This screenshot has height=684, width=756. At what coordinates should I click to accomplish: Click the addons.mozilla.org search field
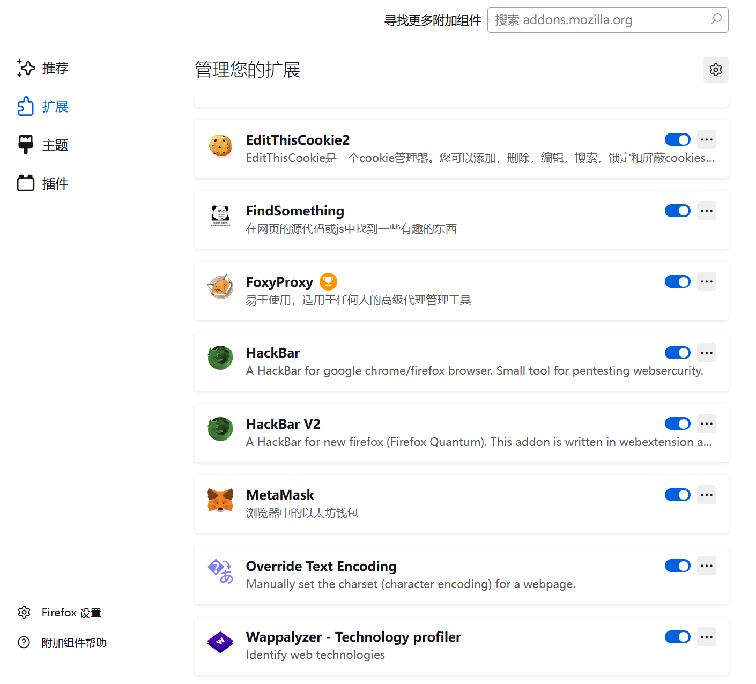607,20
